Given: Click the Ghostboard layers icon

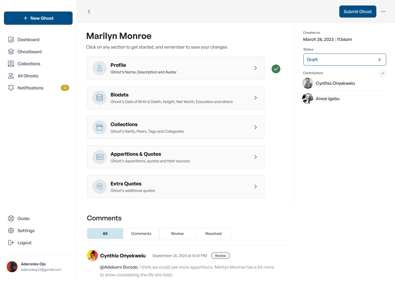Looking at the screenshot, I should coord(11,52).
